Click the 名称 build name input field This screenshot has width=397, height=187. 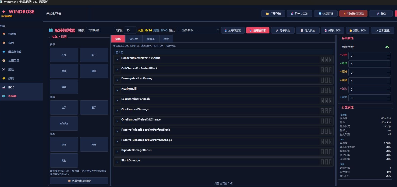[x=100, y=30]
